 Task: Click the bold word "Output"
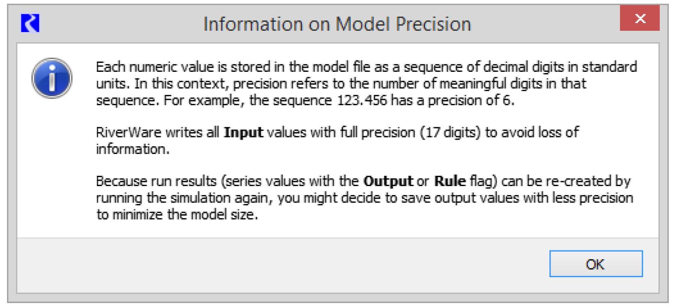[388, 181]
